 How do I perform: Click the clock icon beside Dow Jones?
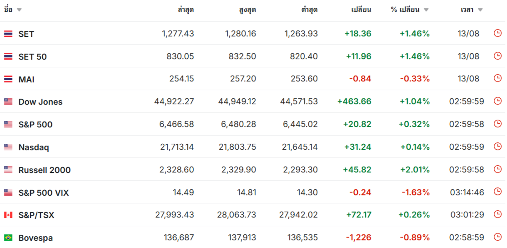coord(497,101)
